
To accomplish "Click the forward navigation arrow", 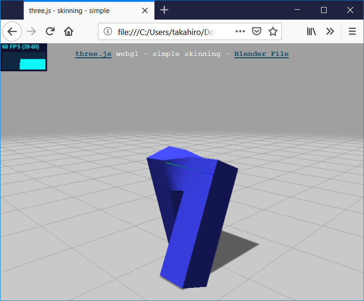I will [x=31, y=31].
